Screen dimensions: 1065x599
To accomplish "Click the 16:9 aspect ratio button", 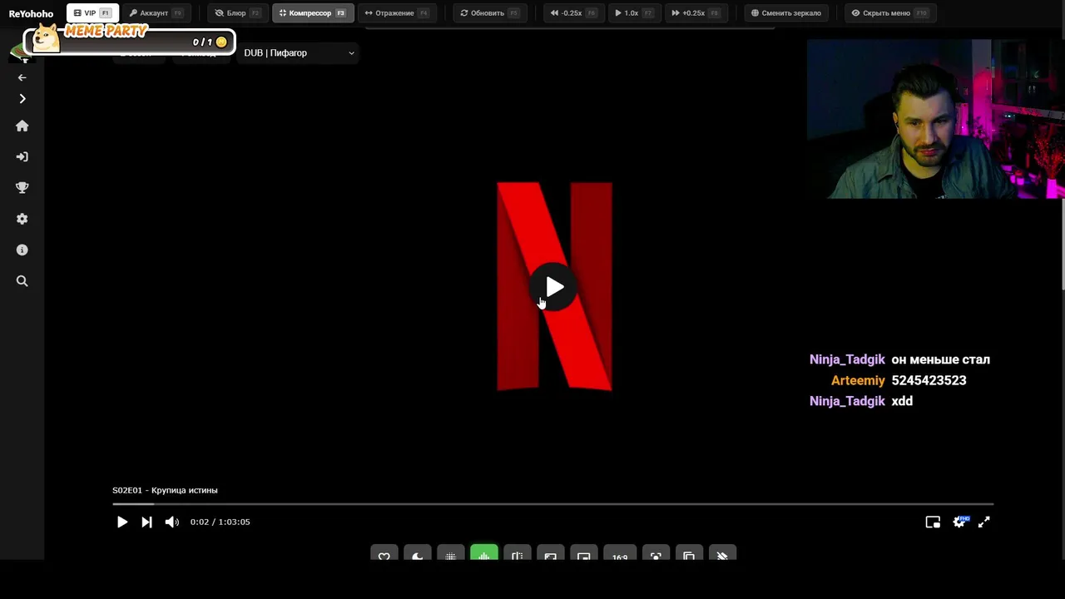I will (x=620, y=554).
